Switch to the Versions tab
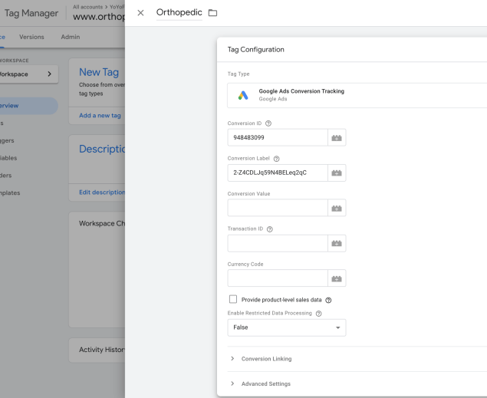The height and width of the screenshot is (398, 487). click(31, 37)
